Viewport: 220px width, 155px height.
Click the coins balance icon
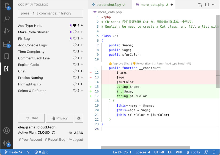click(70, 133)
